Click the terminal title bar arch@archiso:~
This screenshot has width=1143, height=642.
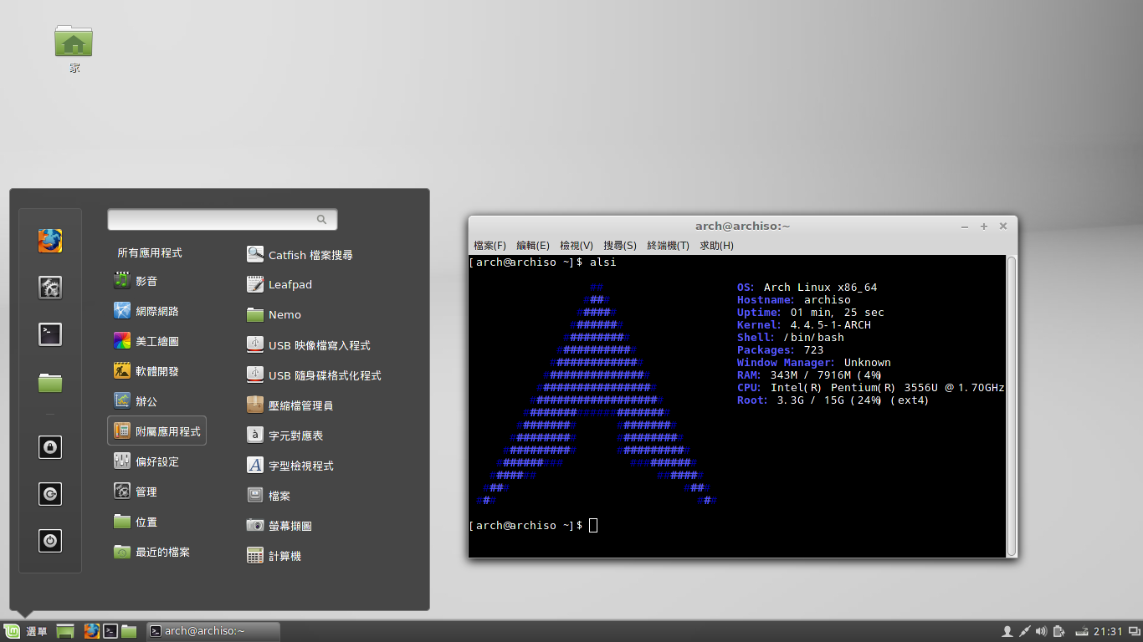click(x=742, y=226)
